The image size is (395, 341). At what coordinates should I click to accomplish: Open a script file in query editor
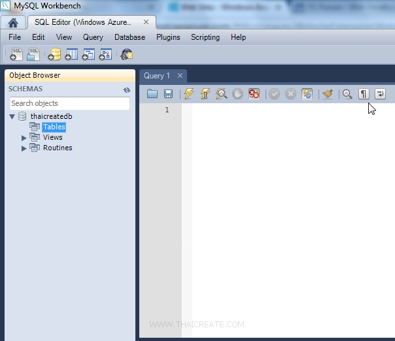coord(152,94)
